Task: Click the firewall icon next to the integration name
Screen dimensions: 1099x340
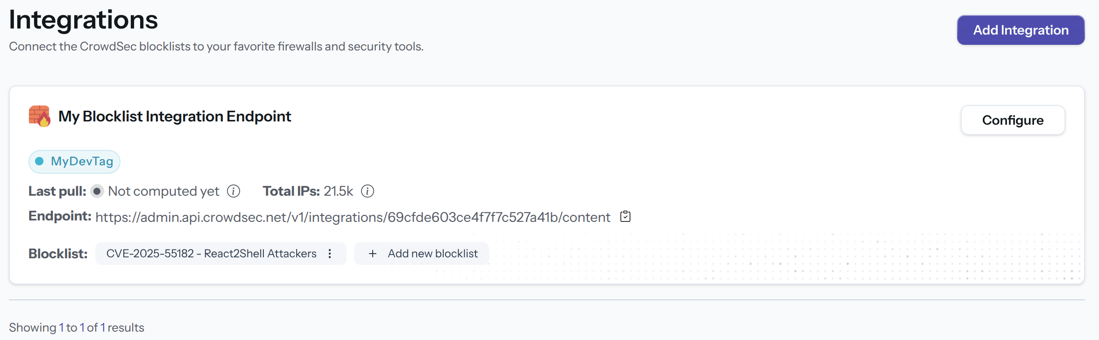Action: tap(40, 116)
